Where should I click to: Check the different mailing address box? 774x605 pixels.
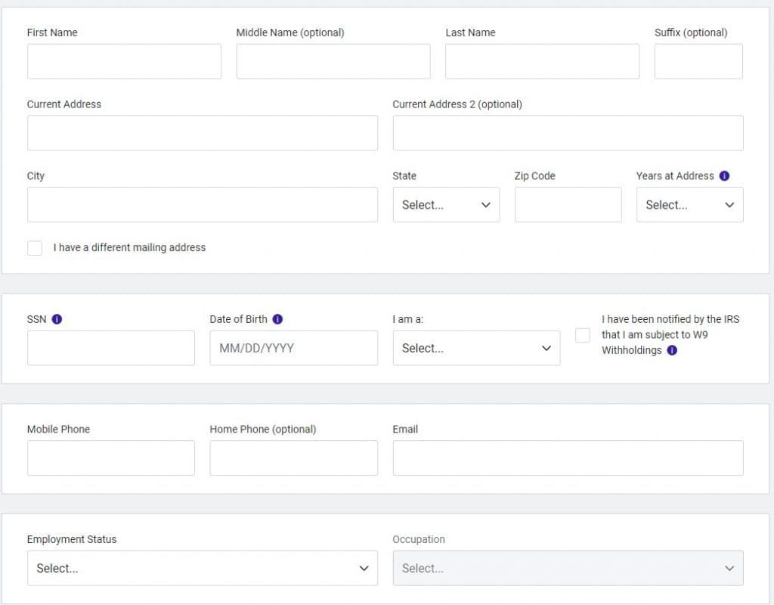35,248
